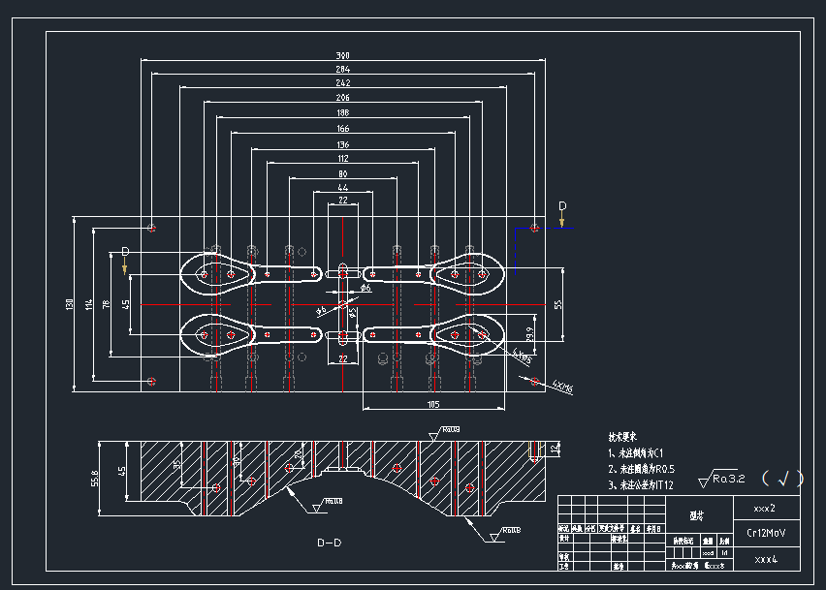Click the horizontal Φ6 diameter label
This screenshot has height=590, width=826.
click(366, 288)
